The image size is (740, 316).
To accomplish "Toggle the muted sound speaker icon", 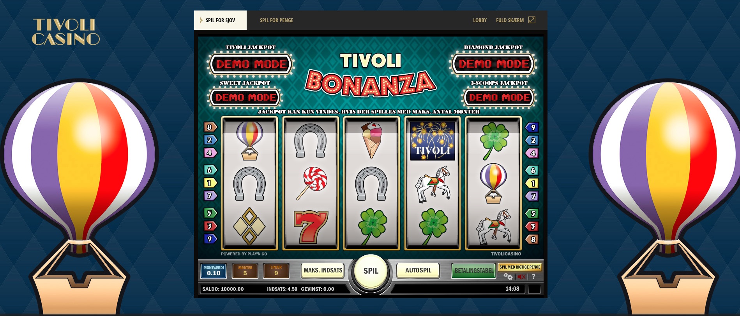I will [522, 277].
